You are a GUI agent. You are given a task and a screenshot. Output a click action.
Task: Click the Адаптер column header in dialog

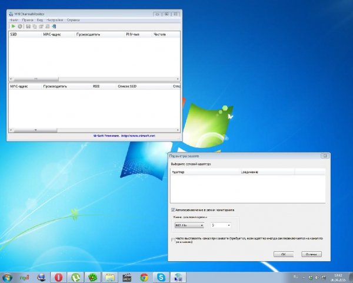[x=205, y=172]
